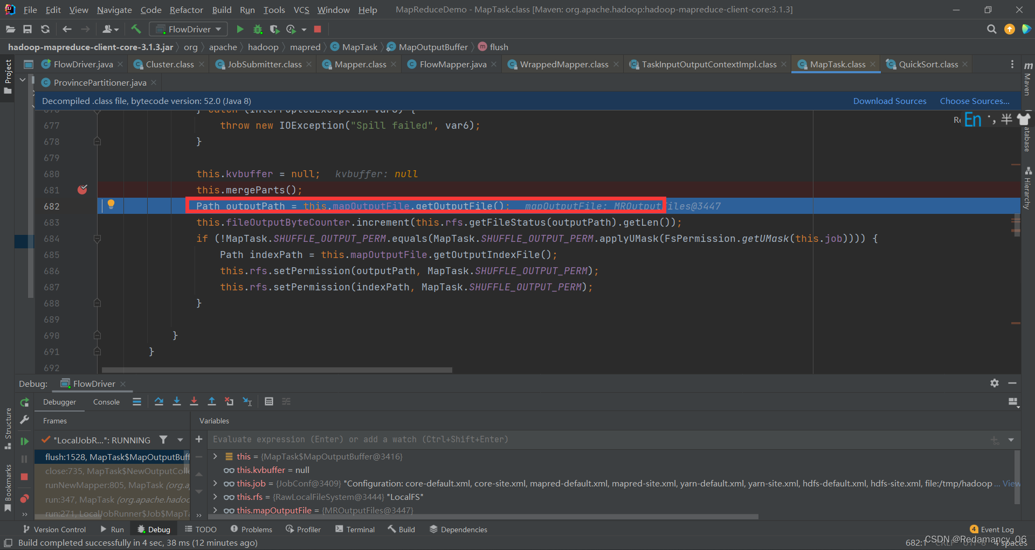Open debug panel settings gear
Screen dimensions: 1035x550
(x=995, y=383)
